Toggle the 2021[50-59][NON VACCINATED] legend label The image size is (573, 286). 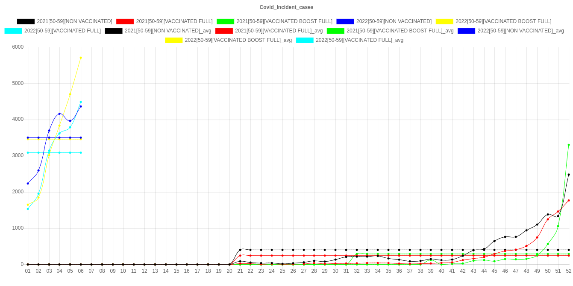[74, 21]
